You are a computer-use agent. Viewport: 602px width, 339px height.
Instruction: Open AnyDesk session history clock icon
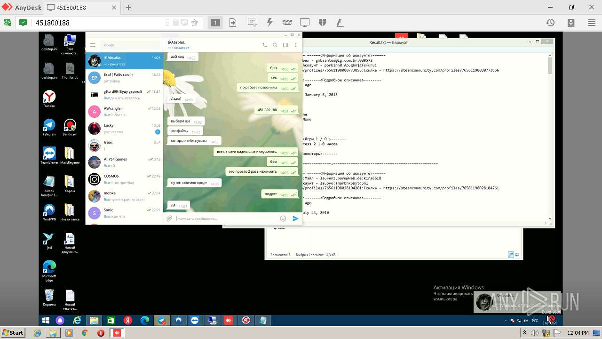(550, 22)
